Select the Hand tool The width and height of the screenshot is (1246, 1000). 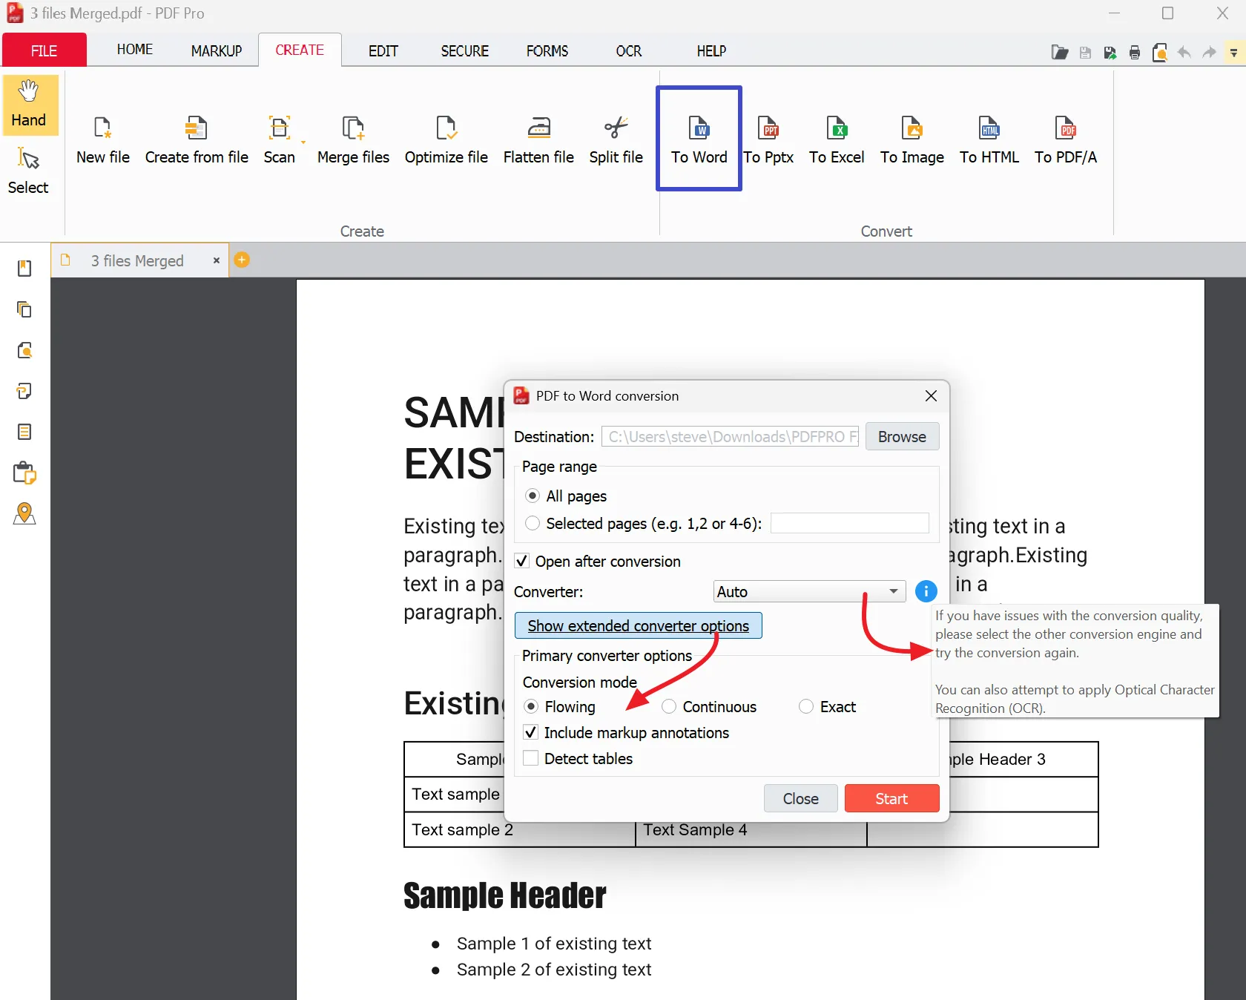pos(29,104)
